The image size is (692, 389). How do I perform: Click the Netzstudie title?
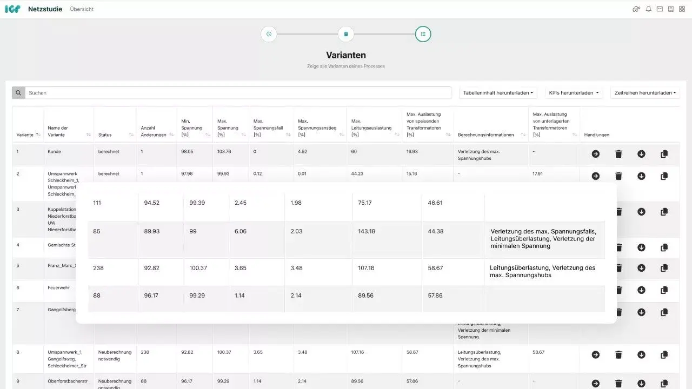coord(45,9)
